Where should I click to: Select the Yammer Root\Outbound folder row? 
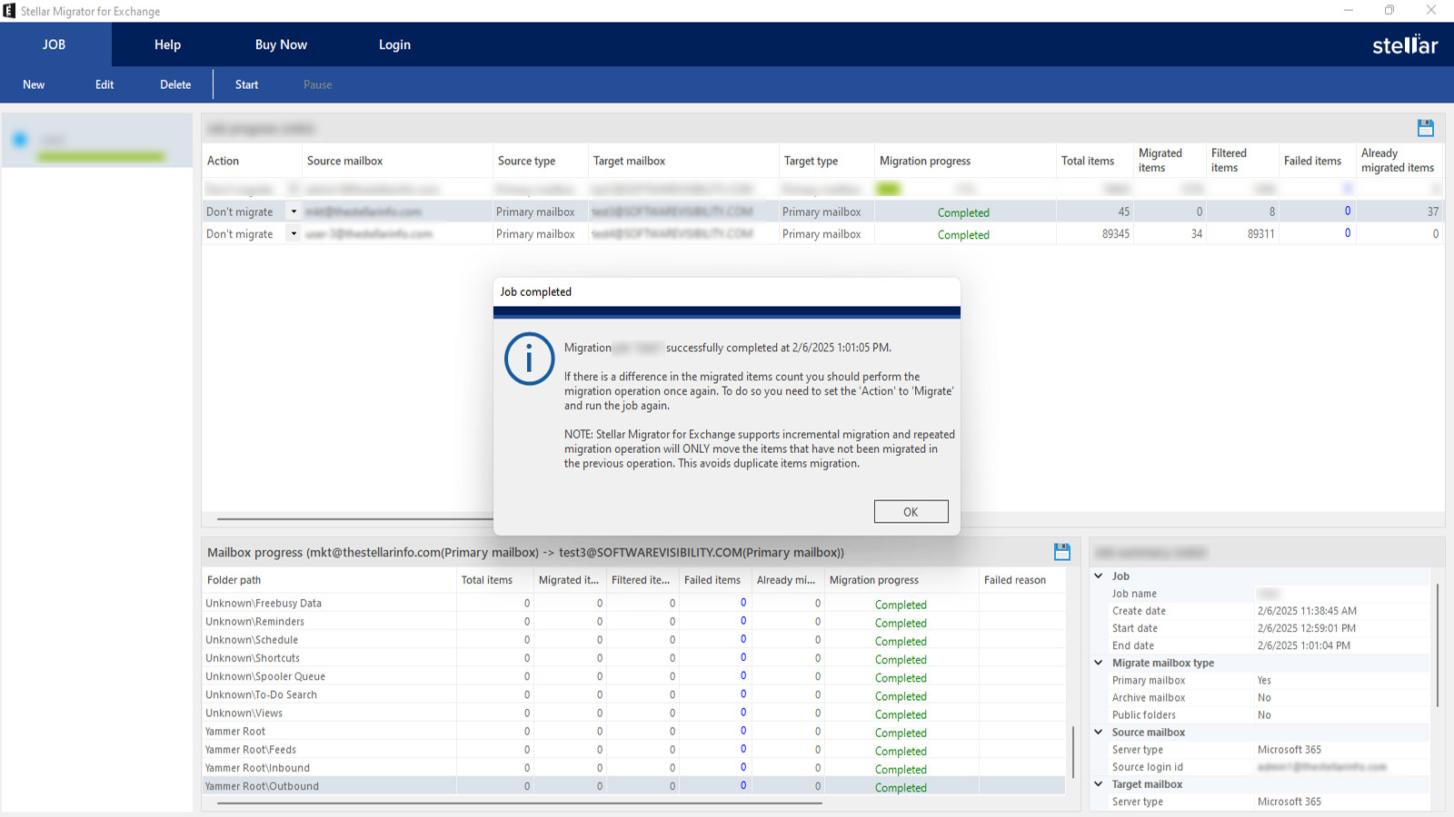[633, 786]
